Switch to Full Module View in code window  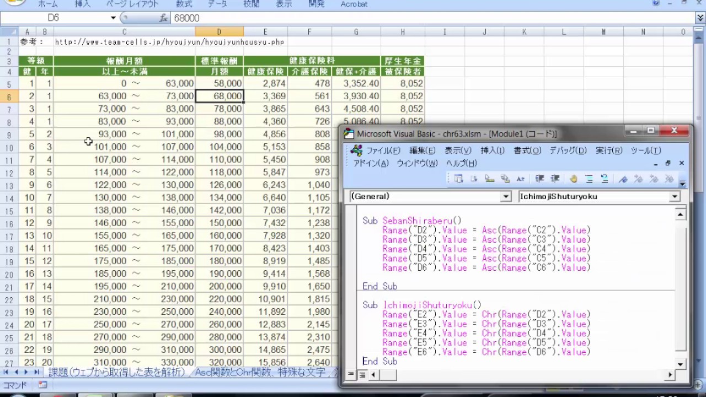coord(362,375)
